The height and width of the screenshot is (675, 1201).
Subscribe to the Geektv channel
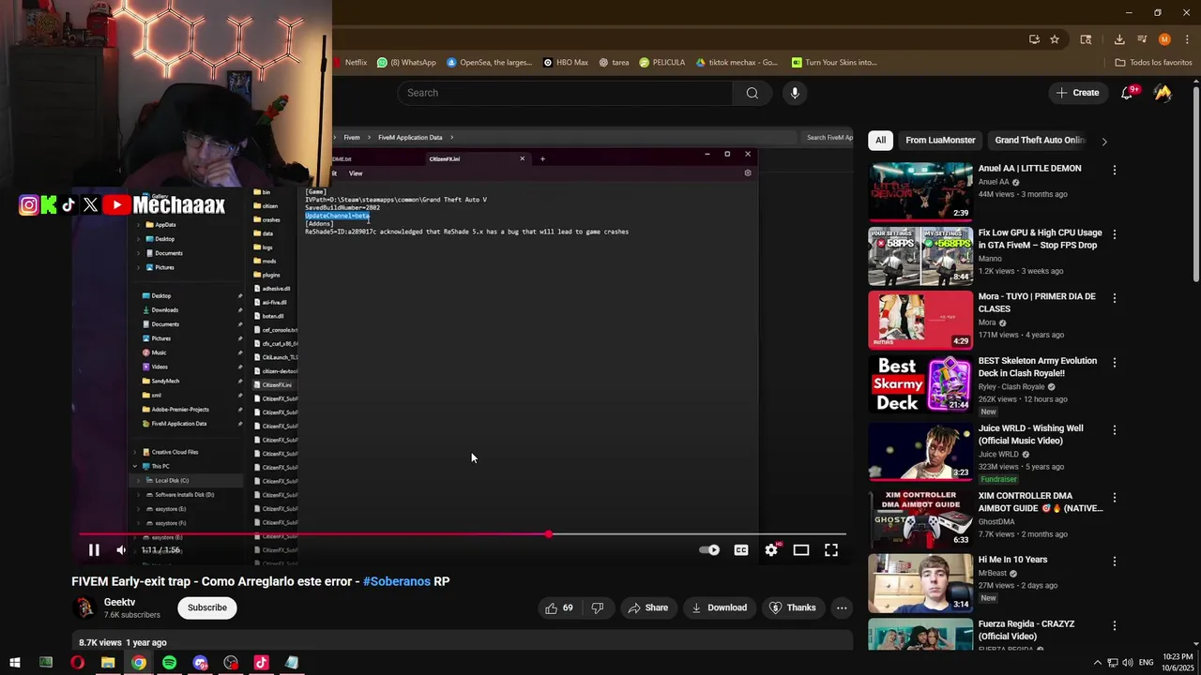[207, 607]
